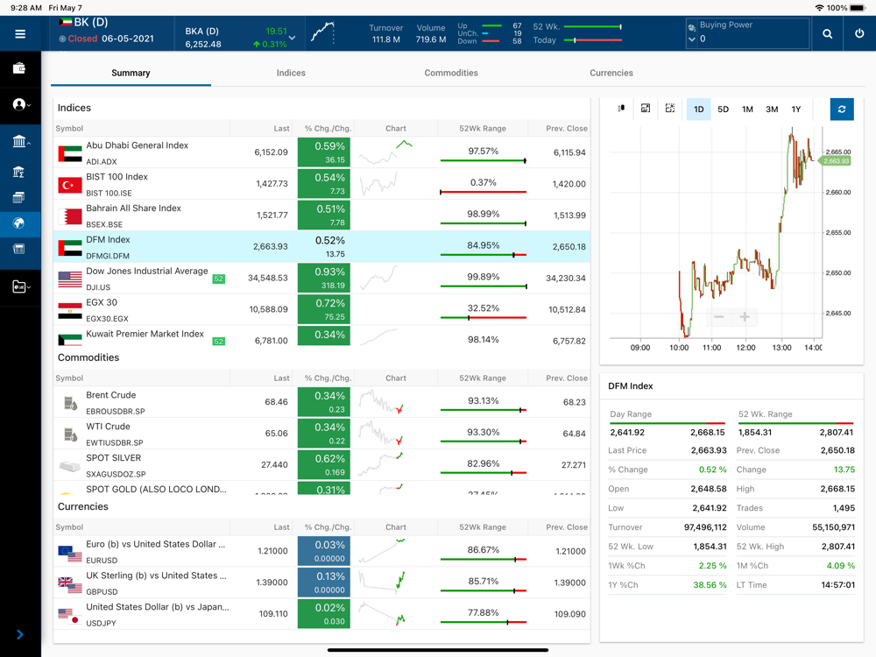Image resolution: width=876 pixels, height=657 pixels.
Task: Select the GBPUSD currency row
Action: coord(321,583)
